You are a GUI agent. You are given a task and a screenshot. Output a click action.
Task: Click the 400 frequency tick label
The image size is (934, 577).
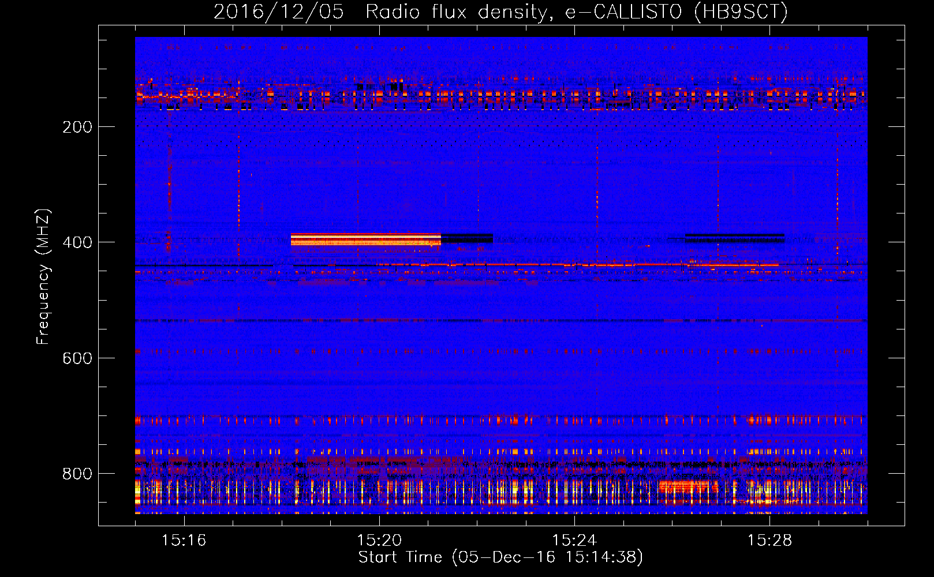click(x=77, y=242)
